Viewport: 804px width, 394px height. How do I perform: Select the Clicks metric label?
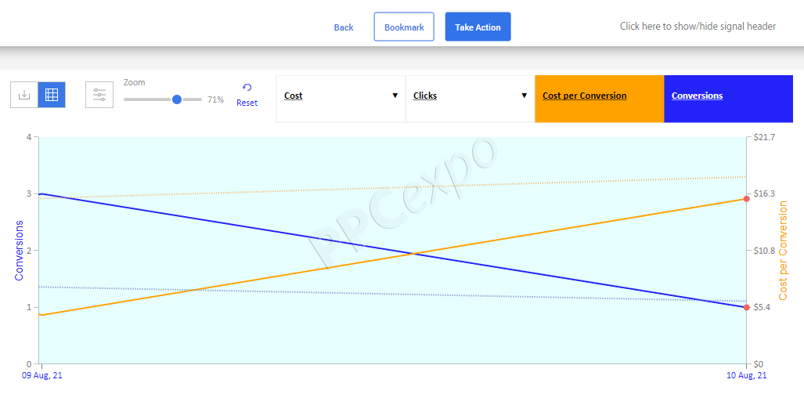point(425,96)
